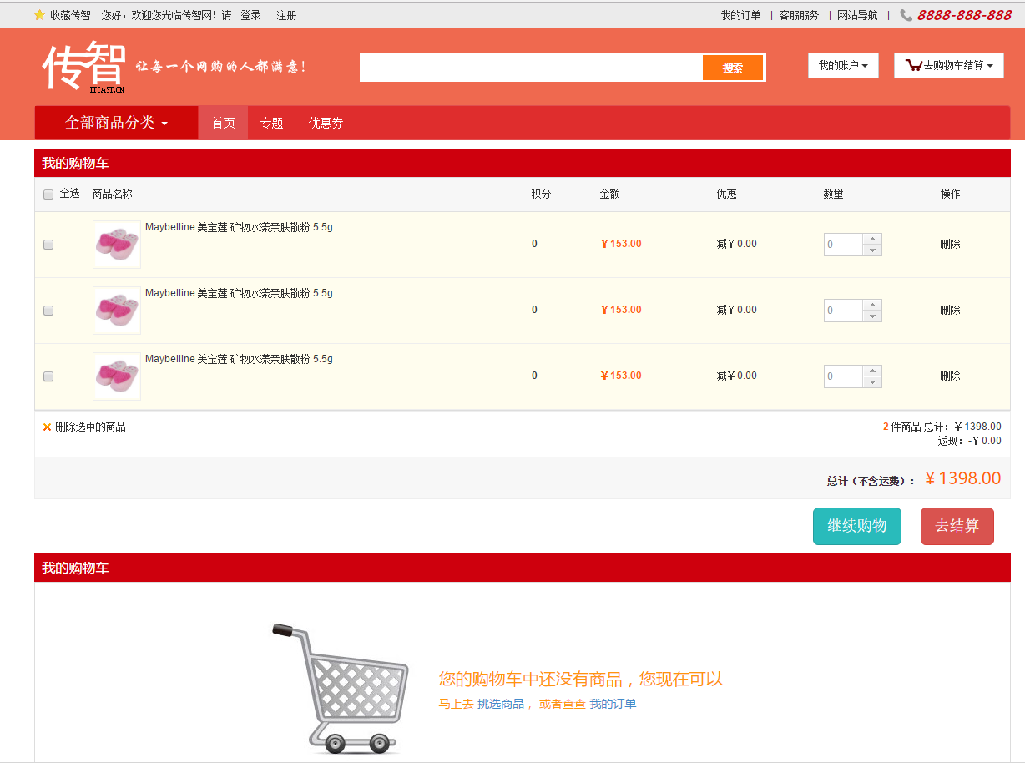
Task: Tick the 全选 select-all checkbox
Action: (48, 195)
